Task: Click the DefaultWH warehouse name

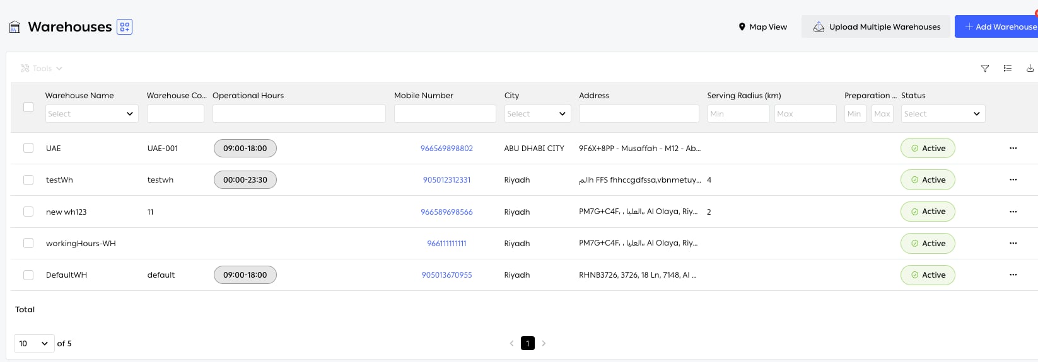Action: (x=66, y=275)
